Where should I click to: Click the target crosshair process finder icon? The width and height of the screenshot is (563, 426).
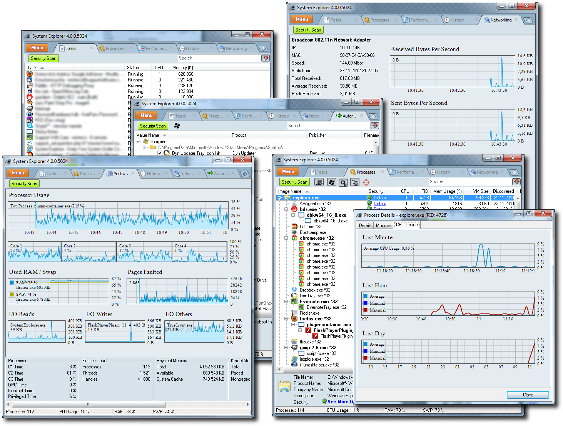tap(366, 182)
